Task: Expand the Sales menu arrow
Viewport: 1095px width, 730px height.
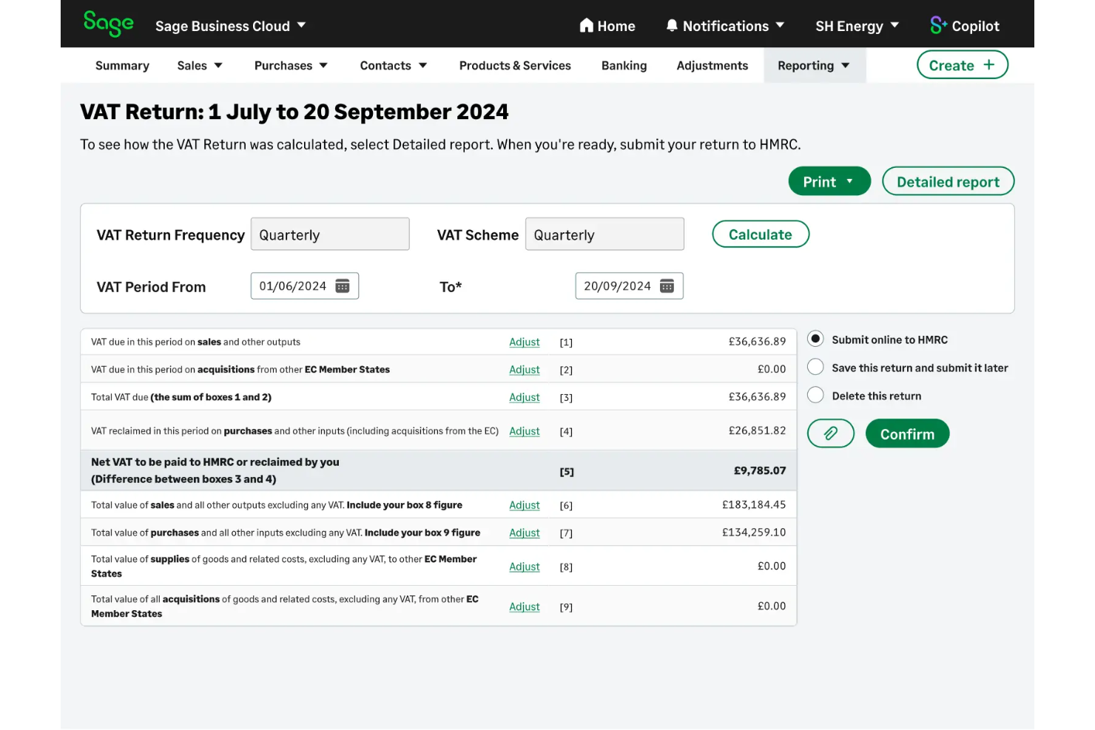Action: point(218,66)
